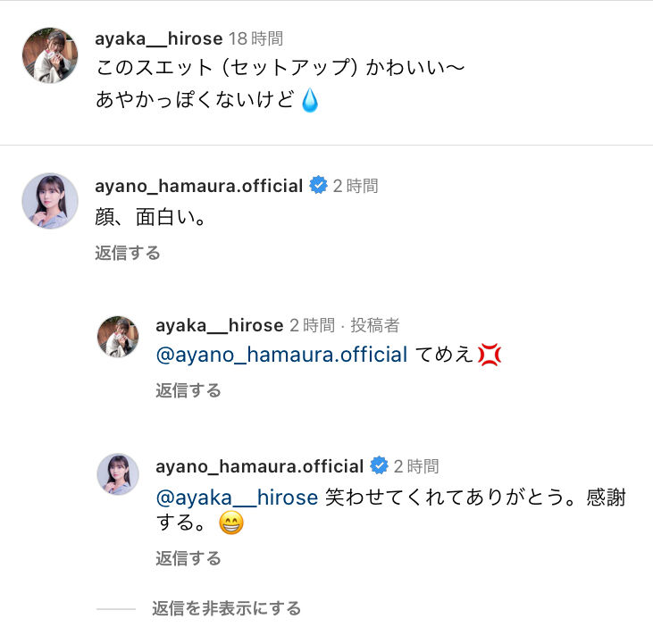Click @ayano_hamaura.official mention in reply
This screenshot has height=644, width=653.
coord(281,355)
